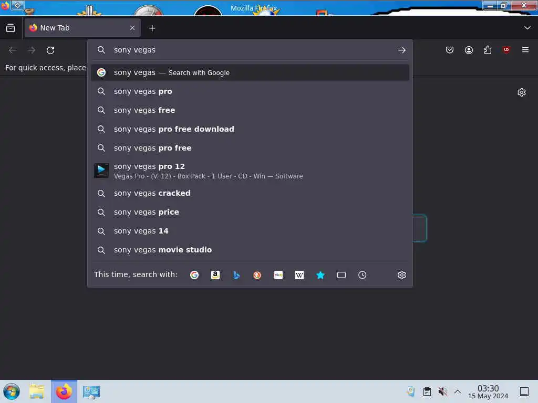Open uBlock Origin extension popup
Image resolution: width=538 pixels, height=403 pixels.
point(506,50)
